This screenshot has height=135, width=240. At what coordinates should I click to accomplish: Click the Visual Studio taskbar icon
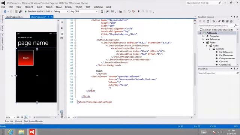click(x=32, y=132)
